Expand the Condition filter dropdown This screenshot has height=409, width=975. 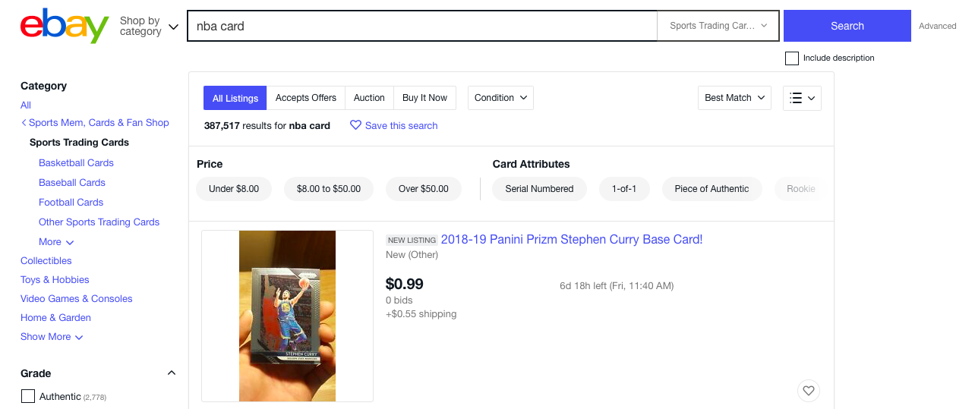[x=500, y=98]
